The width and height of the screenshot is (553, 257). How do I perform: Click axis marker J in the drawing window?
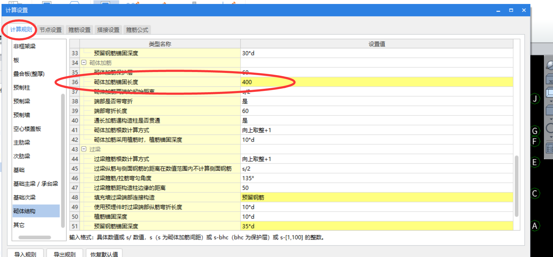(535, 99)
